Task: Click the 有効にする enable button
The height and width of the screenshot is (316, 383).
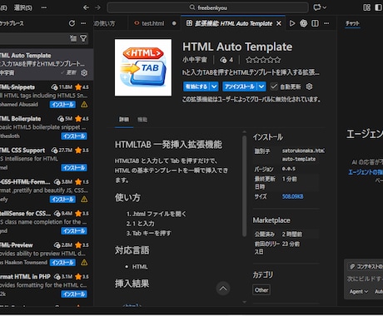Action: [196, 86]
